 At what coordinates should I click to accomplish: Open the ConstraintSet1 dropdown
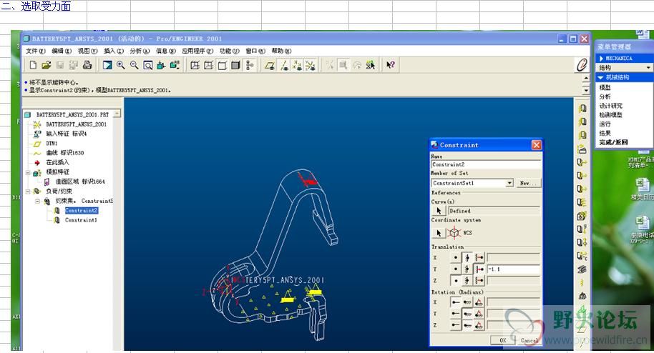(509, 183)
